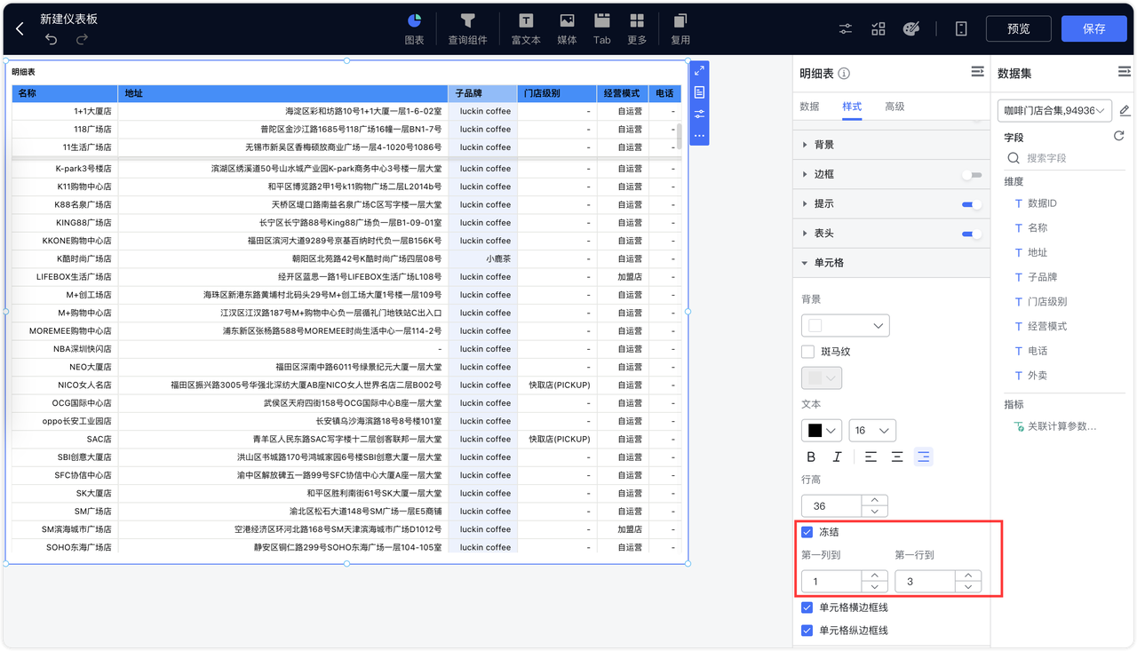Open the three-dot more menu on chart
The height and width of the screenshot is (651, 1137).
click(x=699, y=136)
